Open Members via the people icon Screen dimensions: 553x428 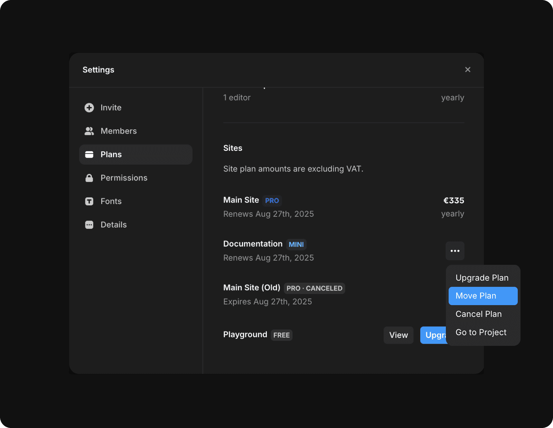point(89,131)
